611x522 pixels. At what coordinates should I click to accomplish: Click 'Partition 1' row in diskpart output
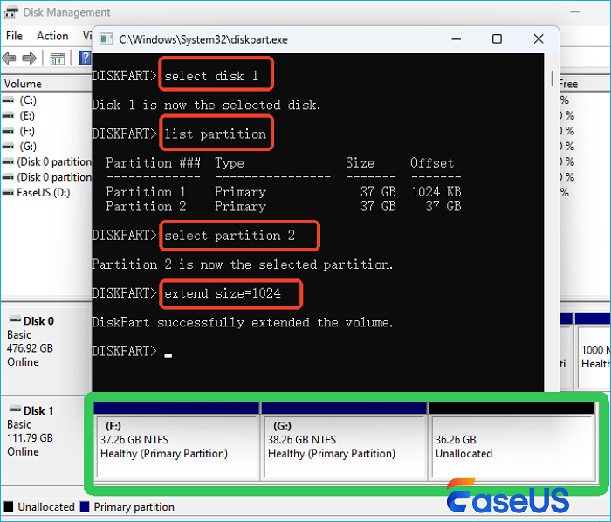(284, 192)
